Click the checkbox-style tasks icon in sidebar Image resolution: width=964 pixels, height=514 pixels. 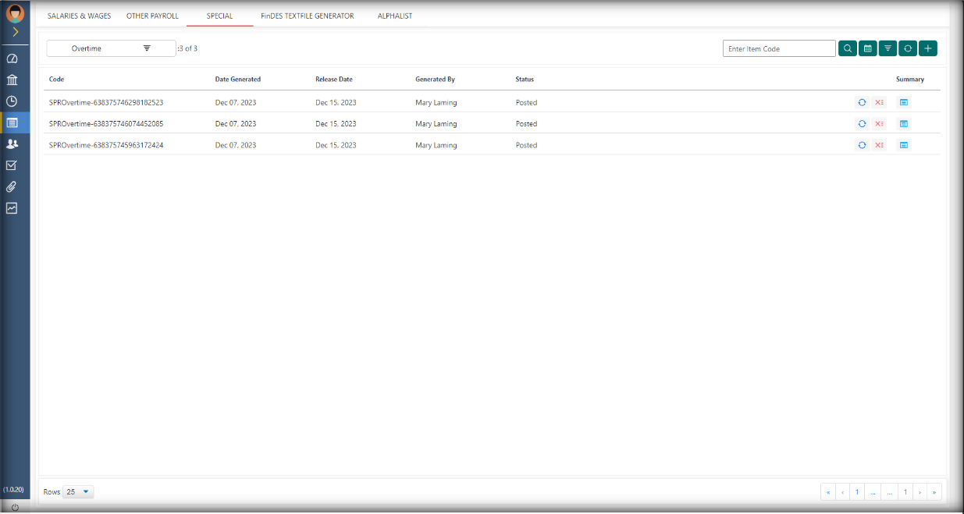coord(12,165)
